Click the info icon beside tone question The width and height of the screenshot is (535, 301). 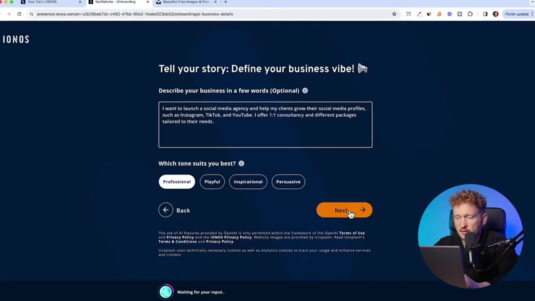tap(241, 164)
